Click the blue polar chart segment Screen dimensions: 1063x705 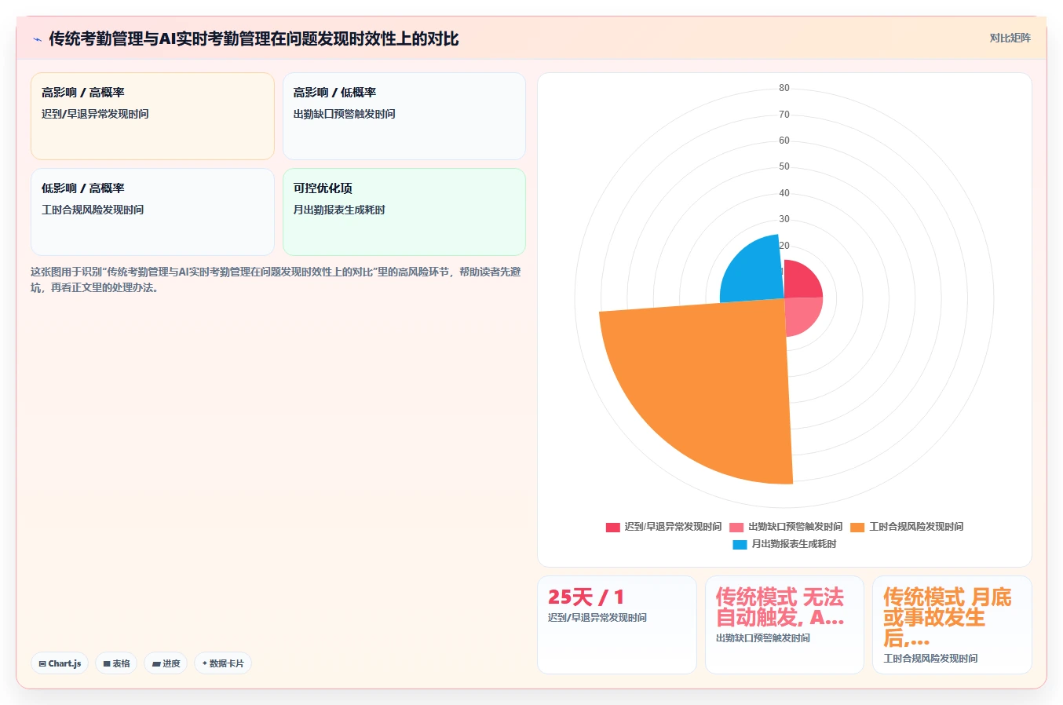click(x=754, y=271)
